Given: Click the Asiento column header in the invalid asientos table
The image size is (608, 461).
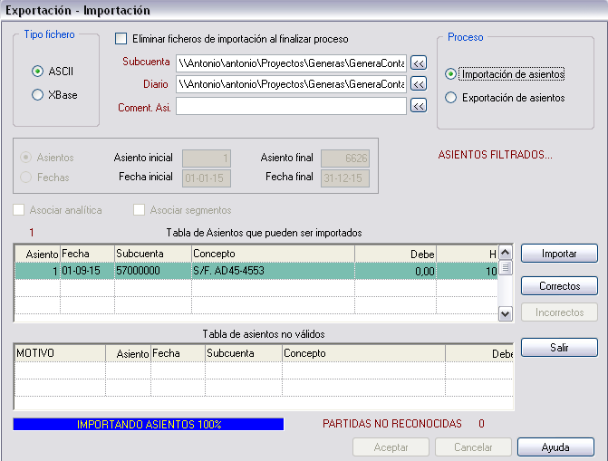Looking at the screenshot, I should point(129,353).
